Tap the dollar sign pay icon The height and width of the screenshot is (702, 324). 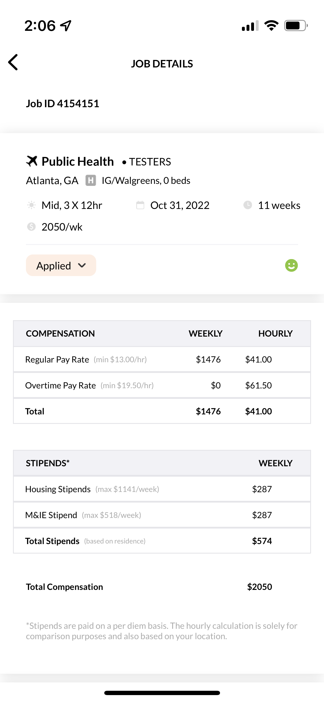pyautogui.click(x=31, y=227)
